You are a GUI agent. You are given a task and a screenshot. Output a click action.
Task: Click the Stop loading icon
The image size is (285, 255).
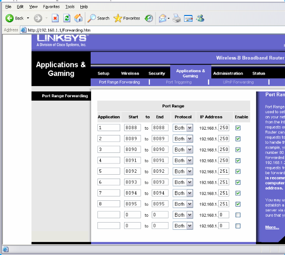tap(55, 18)
